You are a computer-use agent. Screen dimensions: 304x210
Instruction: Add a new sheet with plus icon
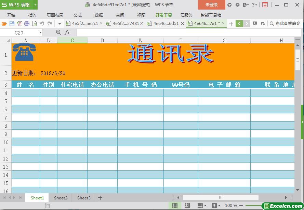(x=100, y=198)
